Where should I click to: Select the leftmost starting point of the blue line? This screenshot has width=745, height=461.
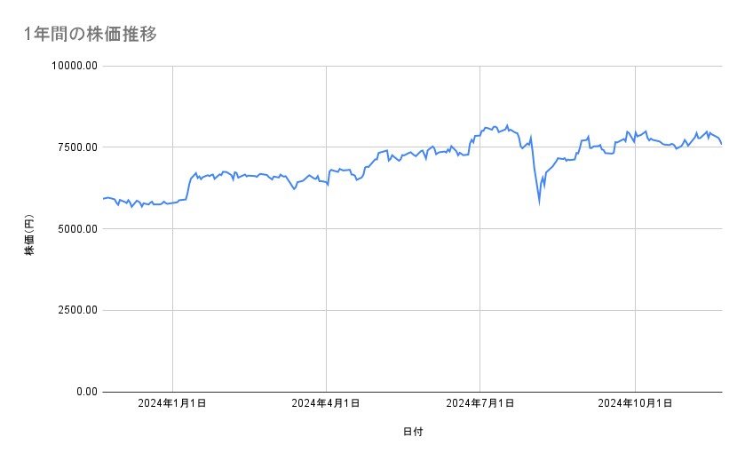click(103, 198)
